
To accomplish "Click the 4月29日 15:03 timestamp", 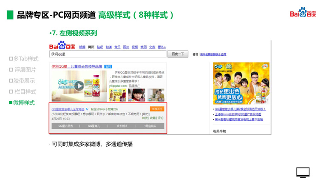I will 60,119.
